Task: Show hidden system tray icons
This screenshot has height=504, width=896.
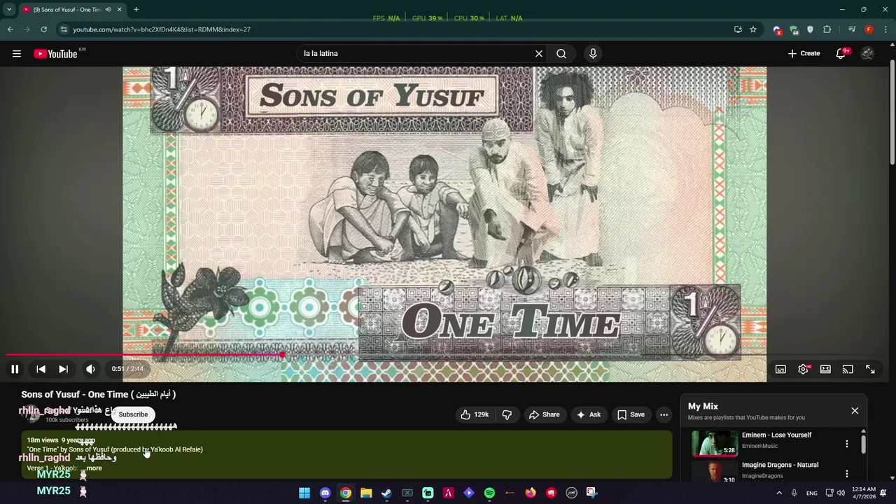Action: pyautogui.click(x=779, y=493)
